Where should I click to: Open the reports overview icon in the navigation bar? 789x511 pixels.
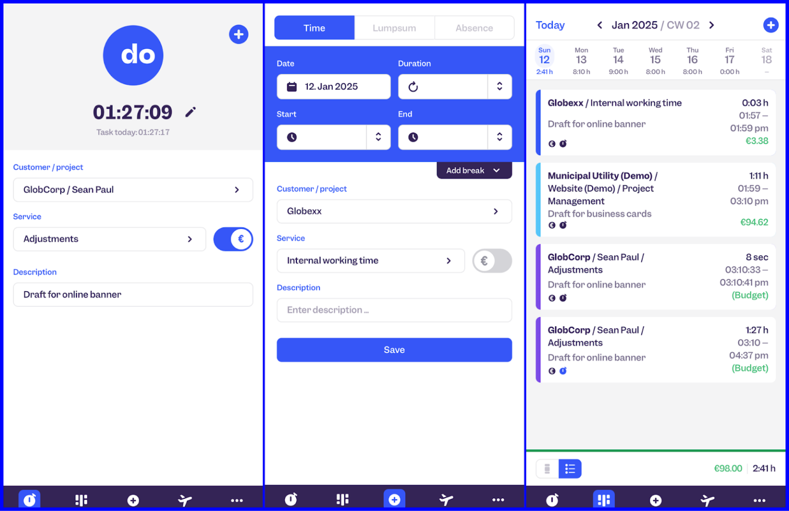(81, 500)
